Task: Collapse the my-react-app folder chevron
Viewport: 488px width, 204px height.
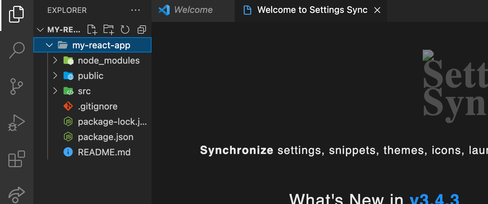Action: (x=49, y=45)
